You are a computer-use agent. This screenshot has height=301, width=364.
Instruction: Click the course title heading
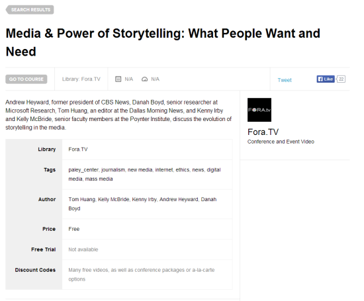163,42
